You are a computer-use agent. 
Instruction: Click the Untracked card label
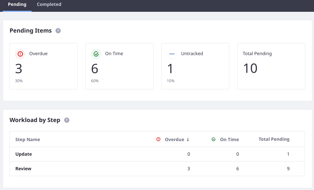[192, 54]
